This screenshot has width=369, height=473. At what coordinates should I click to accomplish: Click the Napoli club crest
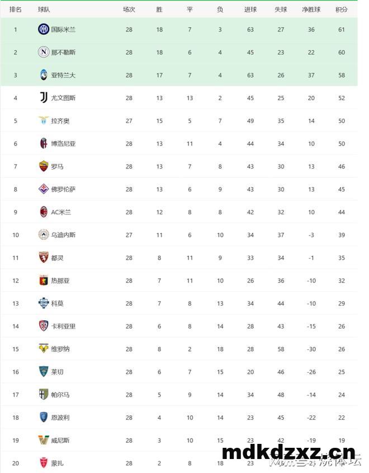[x=44, y=52]
